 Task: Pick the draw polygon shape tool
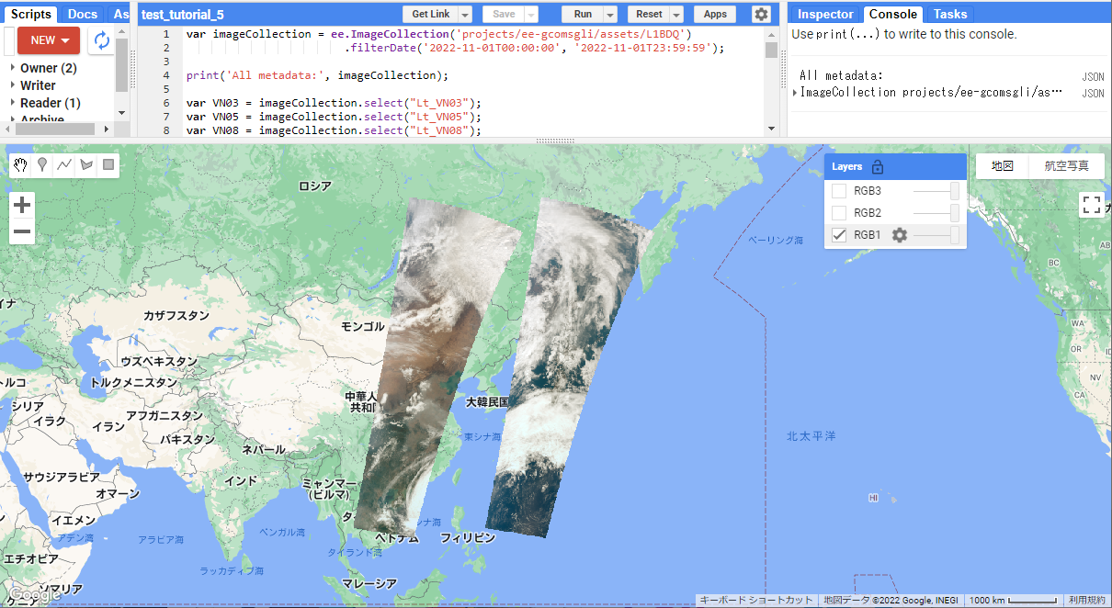86,164
